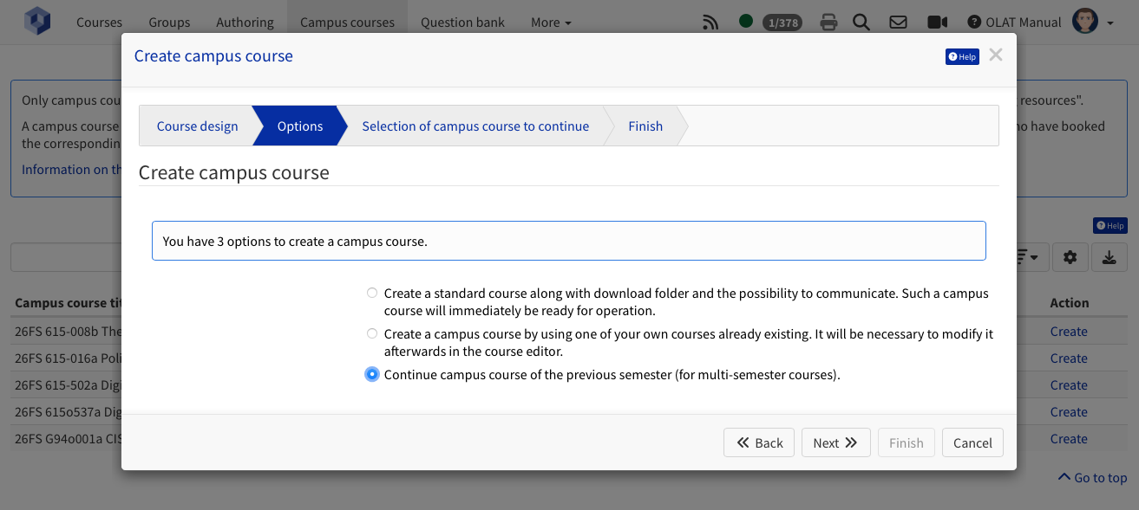Select the own existing course radio option
The height and width of the screenshot is (510, 1139).
click(372, 334)
